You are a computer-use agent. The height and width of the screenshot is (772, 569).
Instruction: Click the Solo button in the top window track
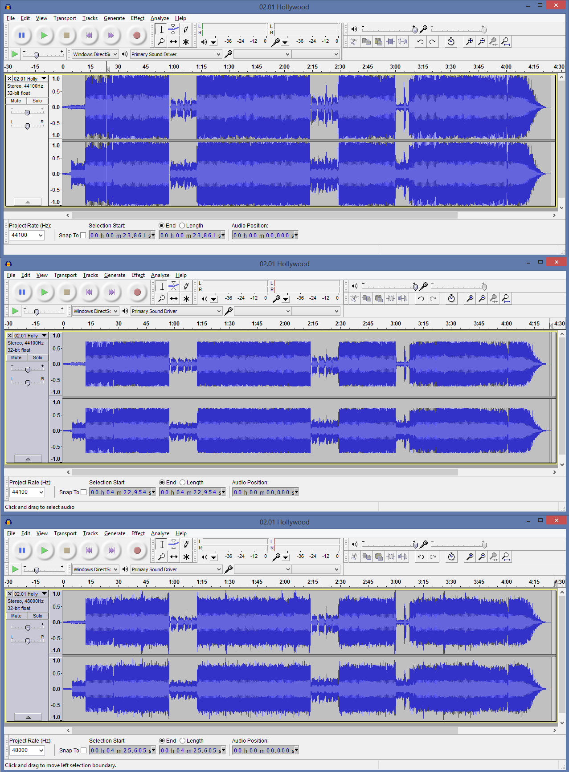tap(37, 101)
